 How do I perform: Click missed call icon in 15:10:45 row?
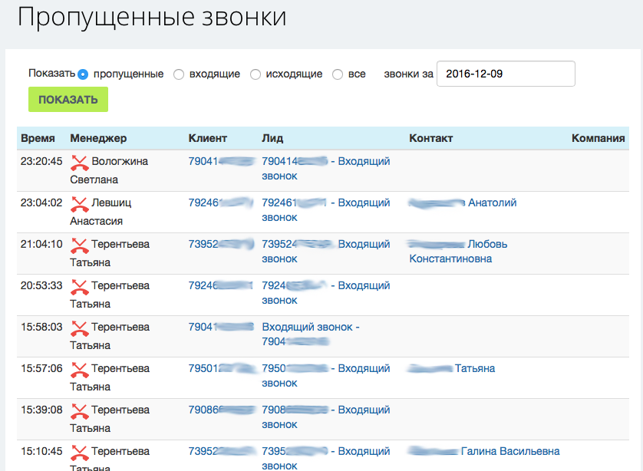[x=79, y=453]
